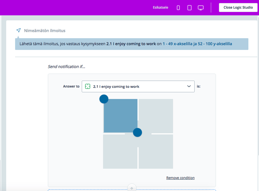Viewport: 259px width, 191px height.
Task: Click the green 2x2 question type icon
Action: [x=88, y=86]
